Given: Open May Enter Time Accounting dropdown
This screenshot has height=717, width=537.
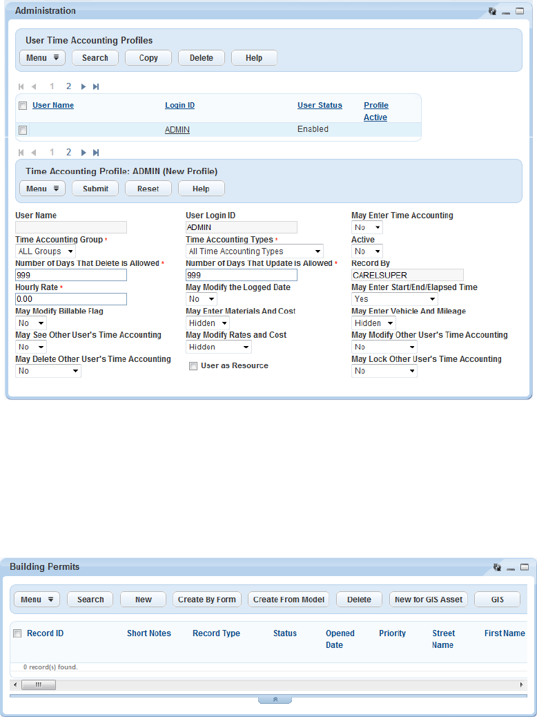Looking at the screenshot, I should point(367,227).
